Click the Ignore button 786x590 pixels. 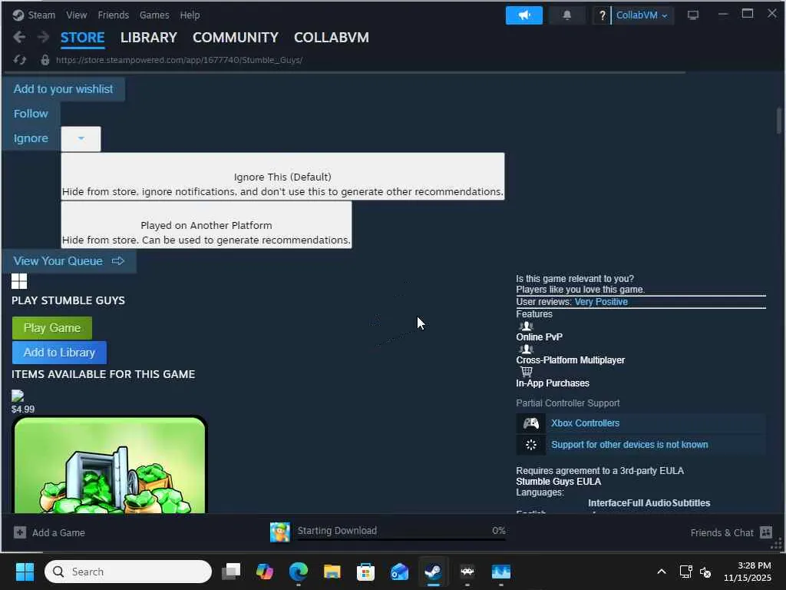(x=31, y=138)
